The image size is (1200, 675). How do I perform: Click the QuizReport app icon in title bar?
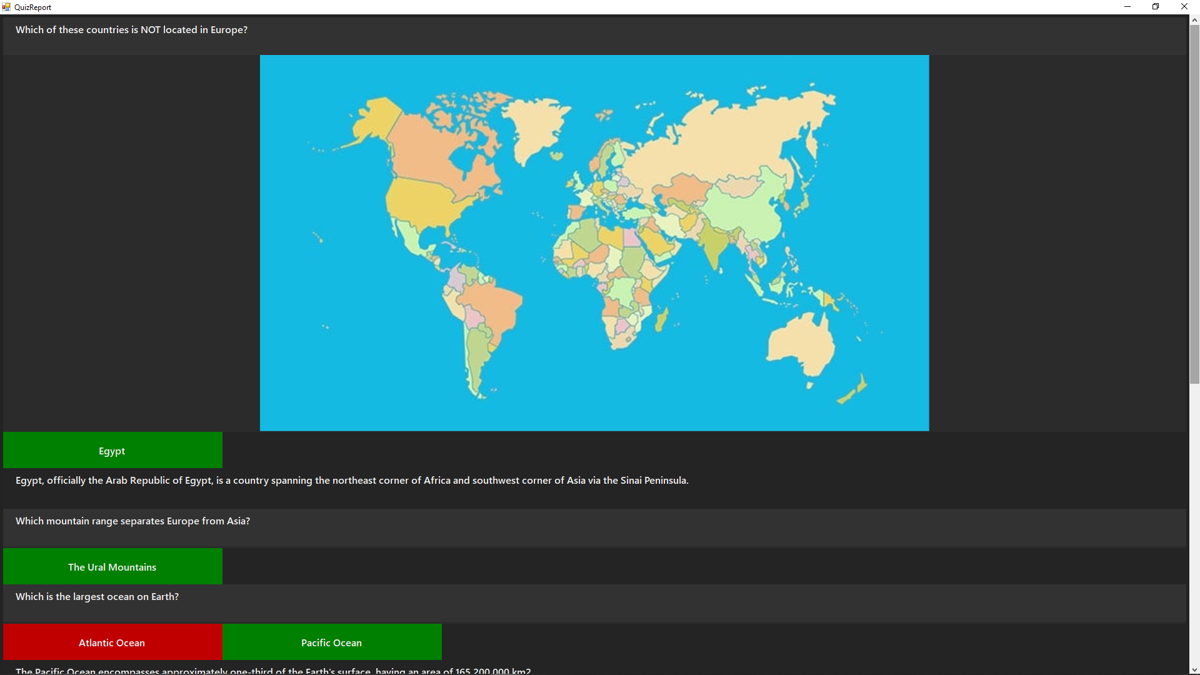coord(6,7)
